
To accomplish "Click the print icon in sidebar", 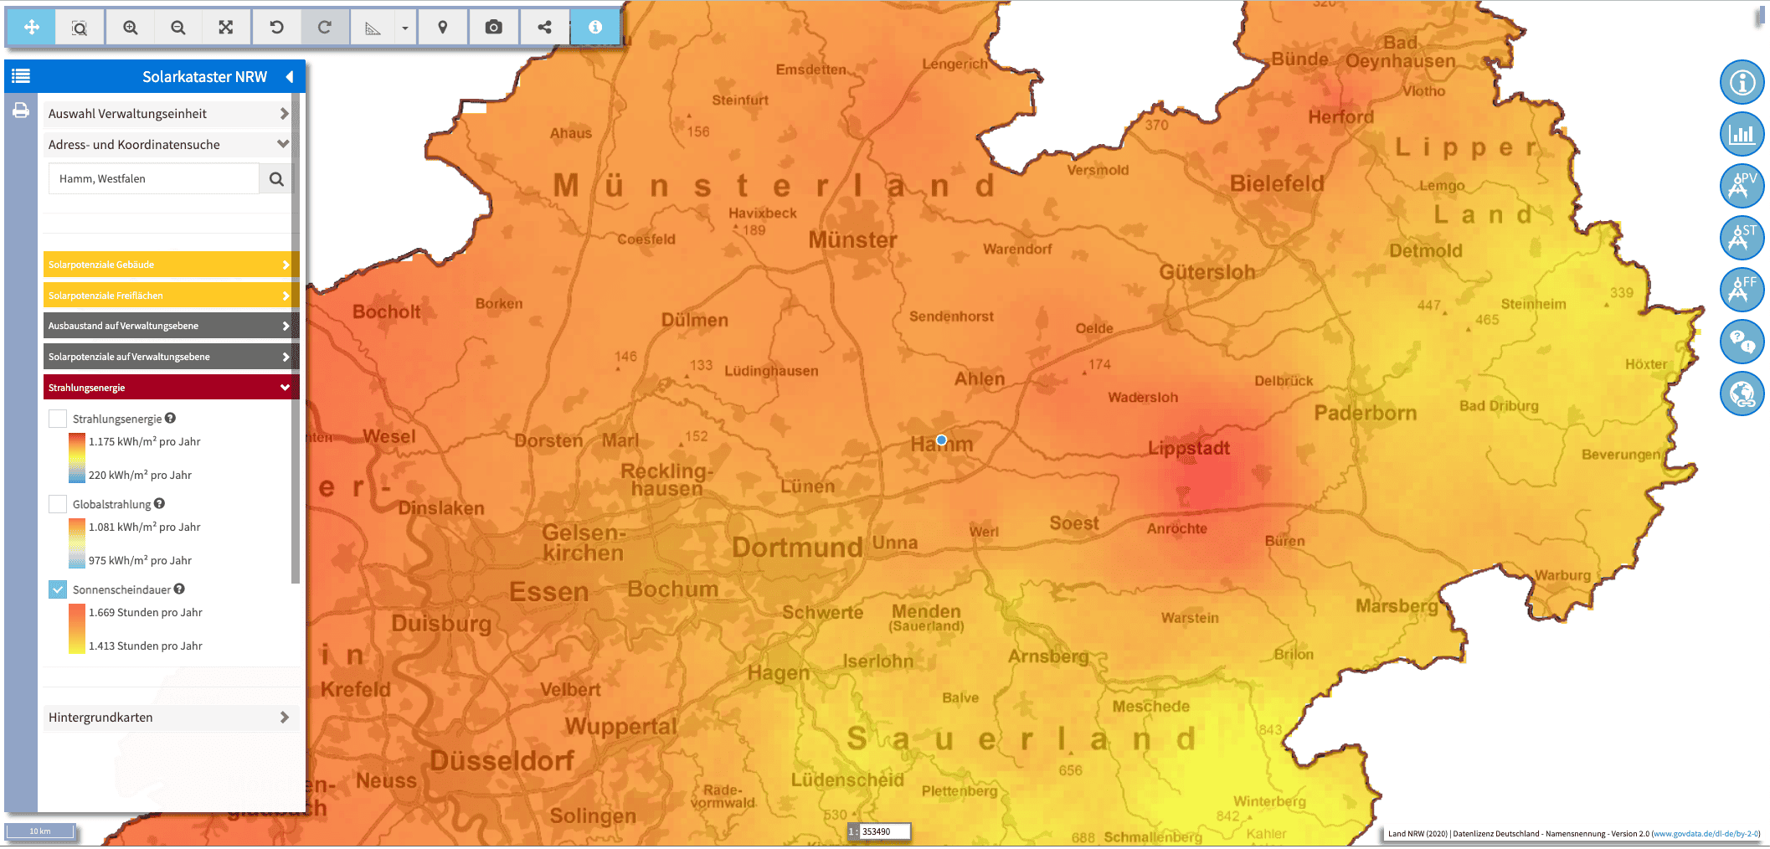I will coord(21,111).
